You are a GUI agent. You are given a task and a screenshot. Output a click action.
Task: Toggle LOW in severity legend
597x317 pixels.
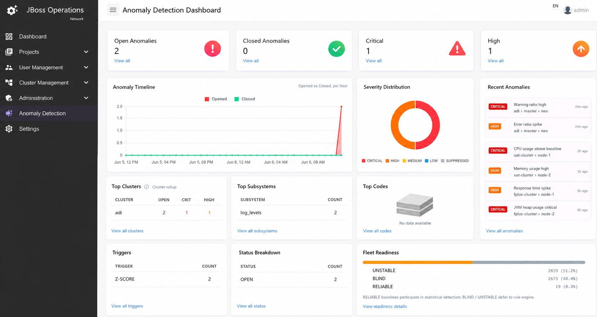coord(431,161)
